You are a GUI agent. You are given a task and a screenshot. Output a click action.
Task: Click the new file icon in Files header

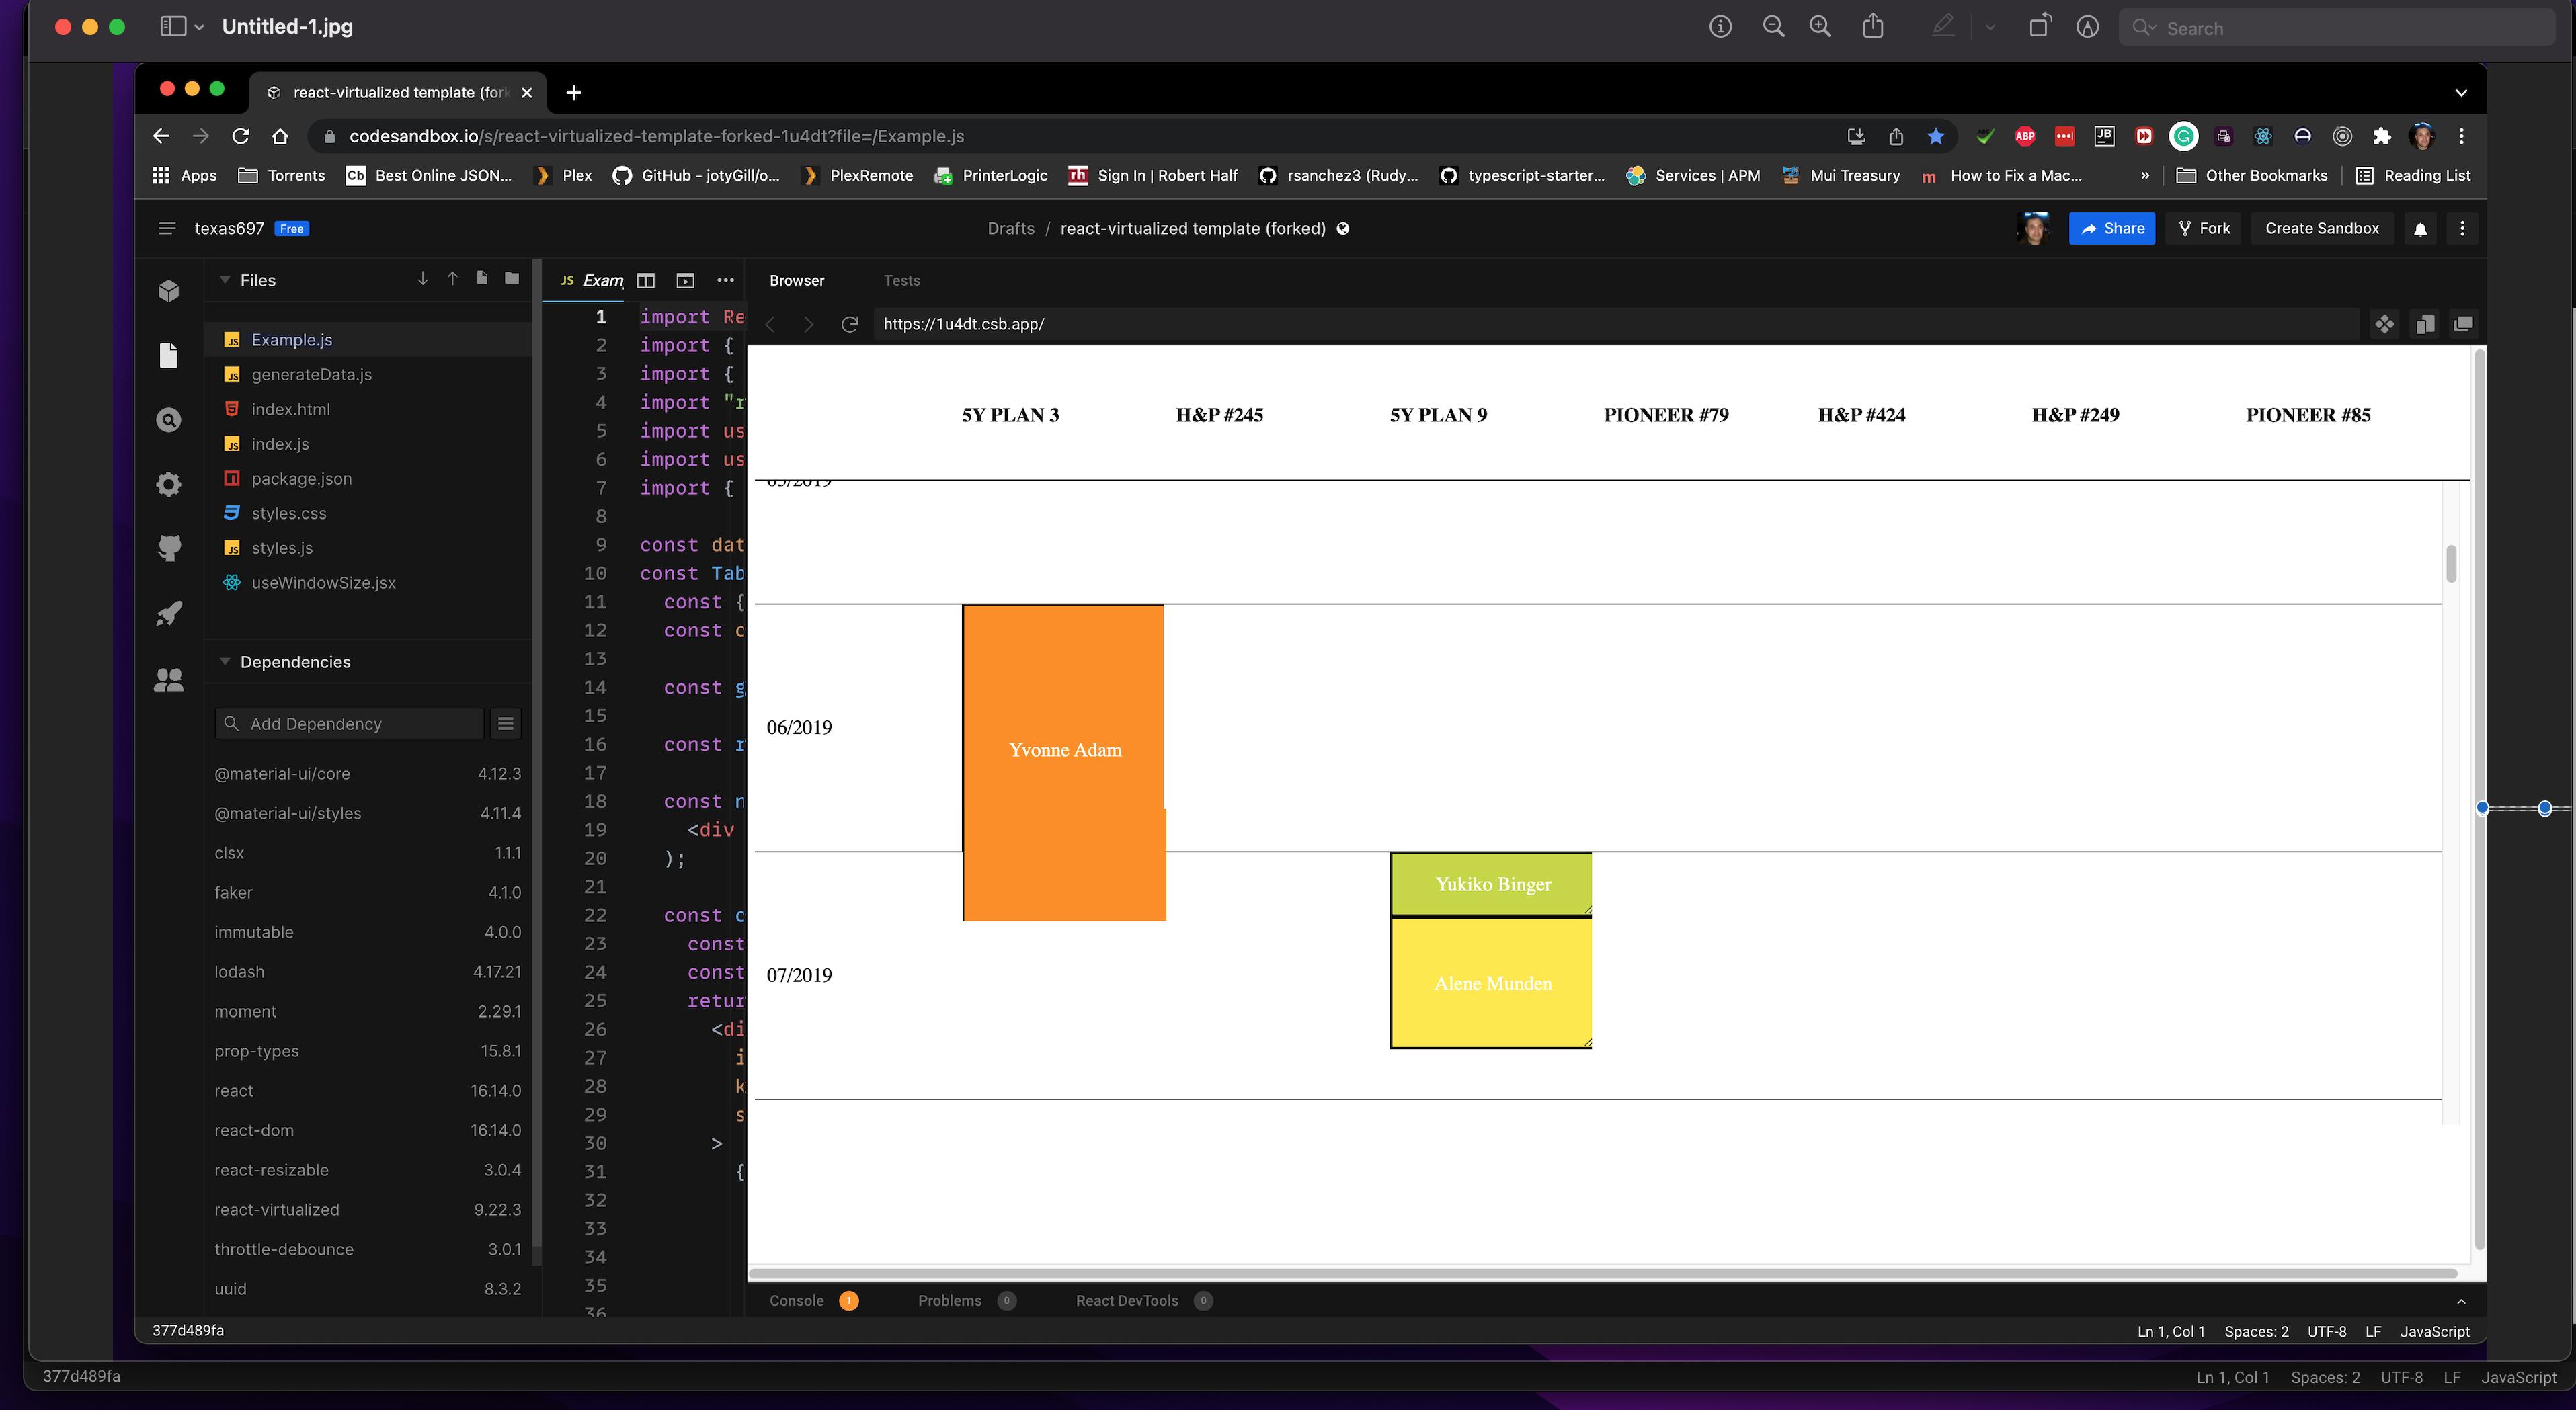click(x=482, y=278)
